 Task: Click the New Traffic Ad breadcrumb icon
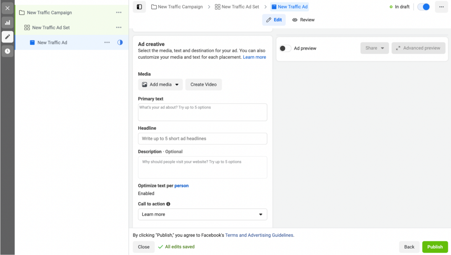click(274, 6)
